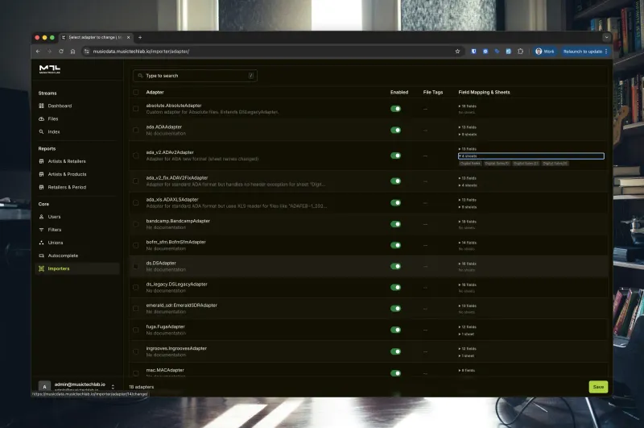Viewport: 644px width, 428px height.
Task: Click the Enabled column header
Action: pos(399,92)
